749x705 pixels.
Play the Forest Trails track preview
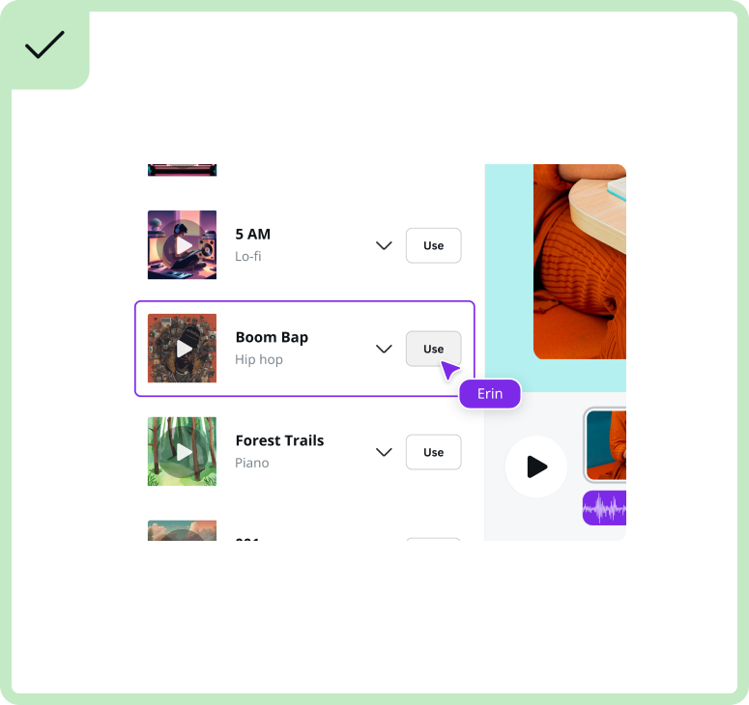click(x=182, y=452)
